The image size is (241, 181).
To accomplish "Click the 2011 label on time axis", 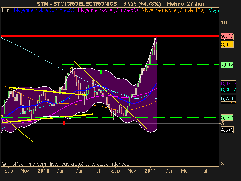I will pos(150,171).
